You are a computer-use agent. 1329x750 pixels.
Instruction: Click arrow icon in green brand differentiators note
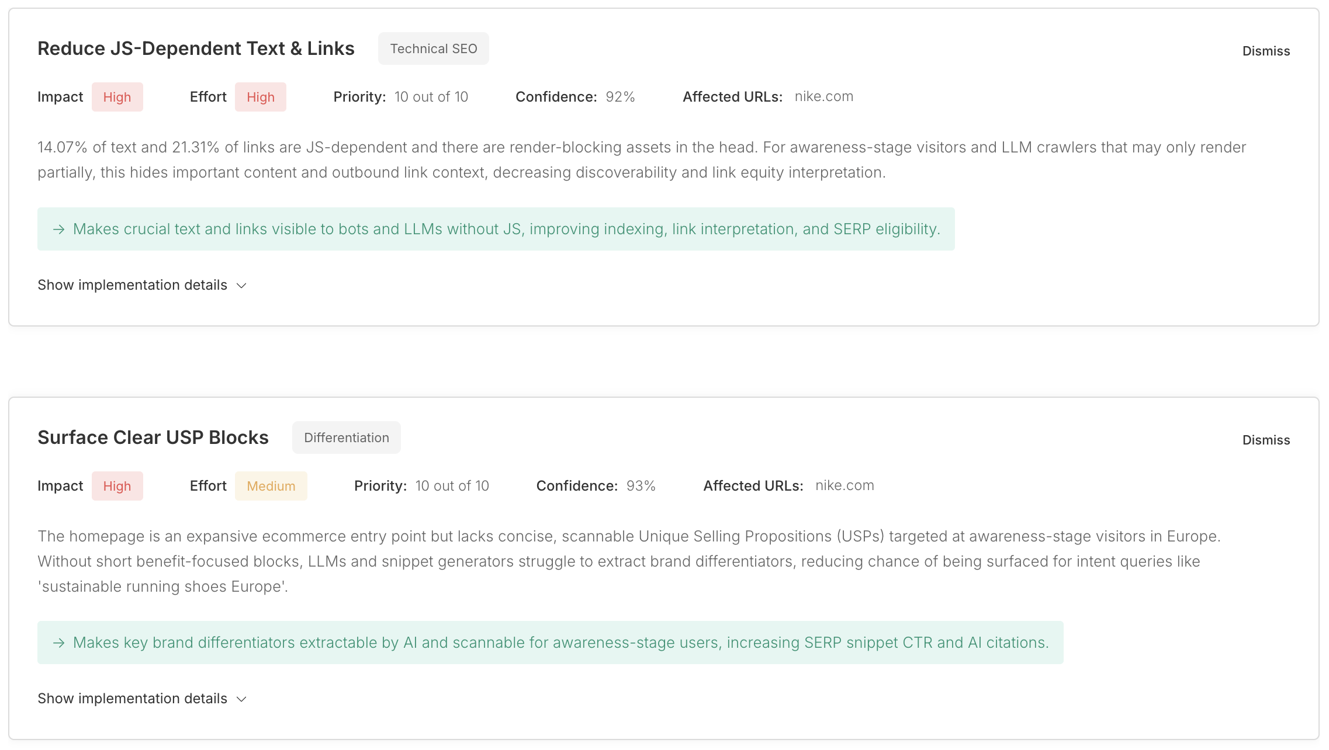(58, 643)
